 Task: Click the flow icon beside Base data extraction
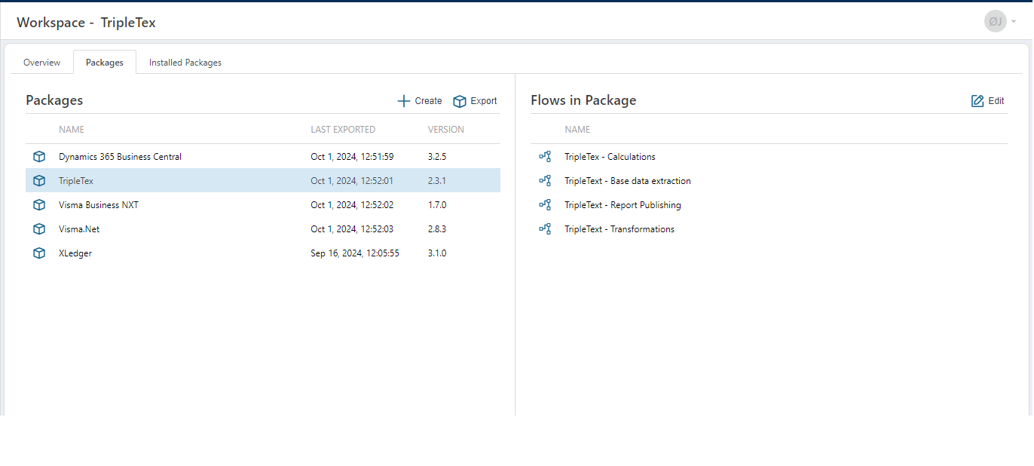coord(545,181)
